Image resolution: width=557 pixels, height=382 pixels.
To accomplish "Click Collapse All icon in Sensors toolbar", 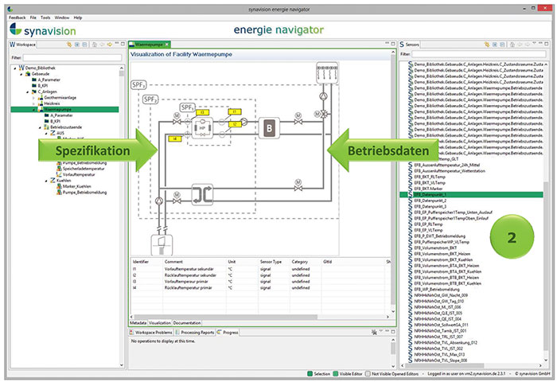I will point(502,45).
